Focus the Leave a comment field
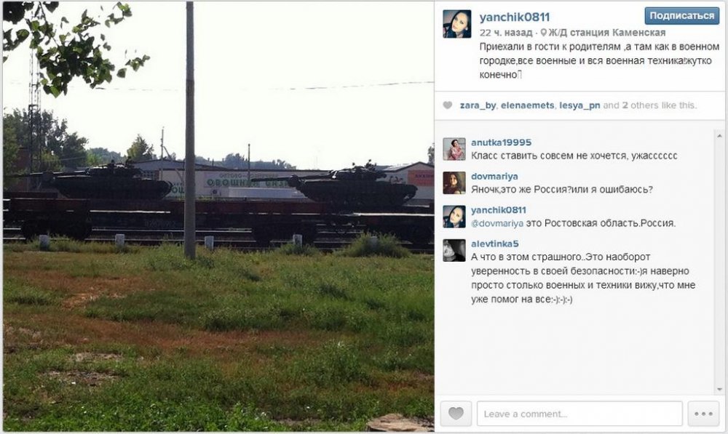The width and height of the screenshot is (728, 434). click(579, 413)
